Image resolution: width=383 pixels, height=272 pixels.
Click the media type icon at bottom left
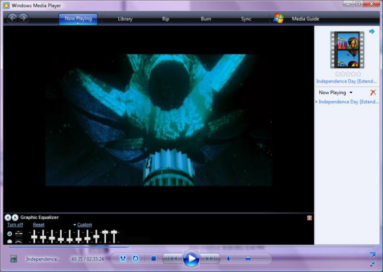[x=14, y=259]
